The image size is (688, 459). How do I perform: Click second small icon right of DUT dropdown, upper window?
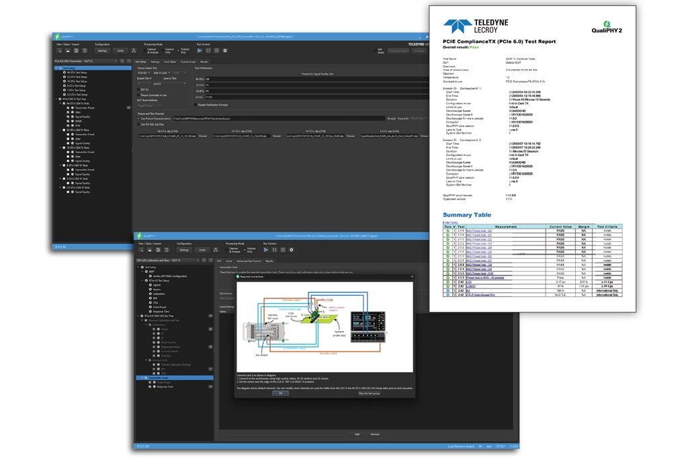(128, 61)
